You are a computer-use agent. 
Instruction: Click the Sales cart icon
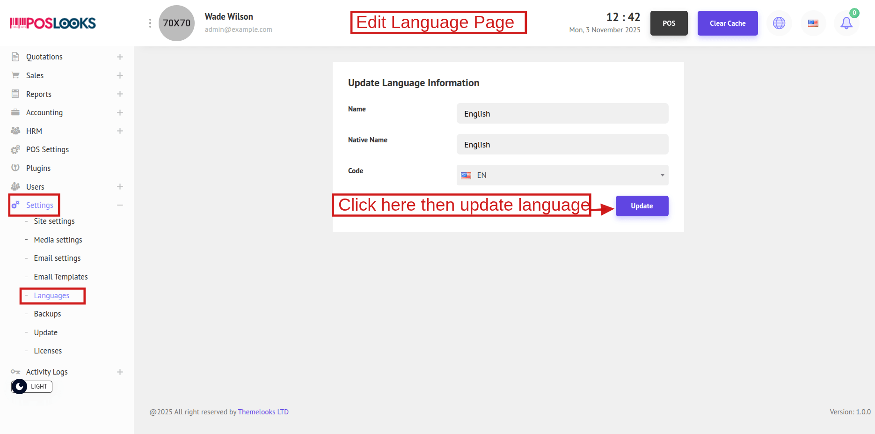[15, 75]
